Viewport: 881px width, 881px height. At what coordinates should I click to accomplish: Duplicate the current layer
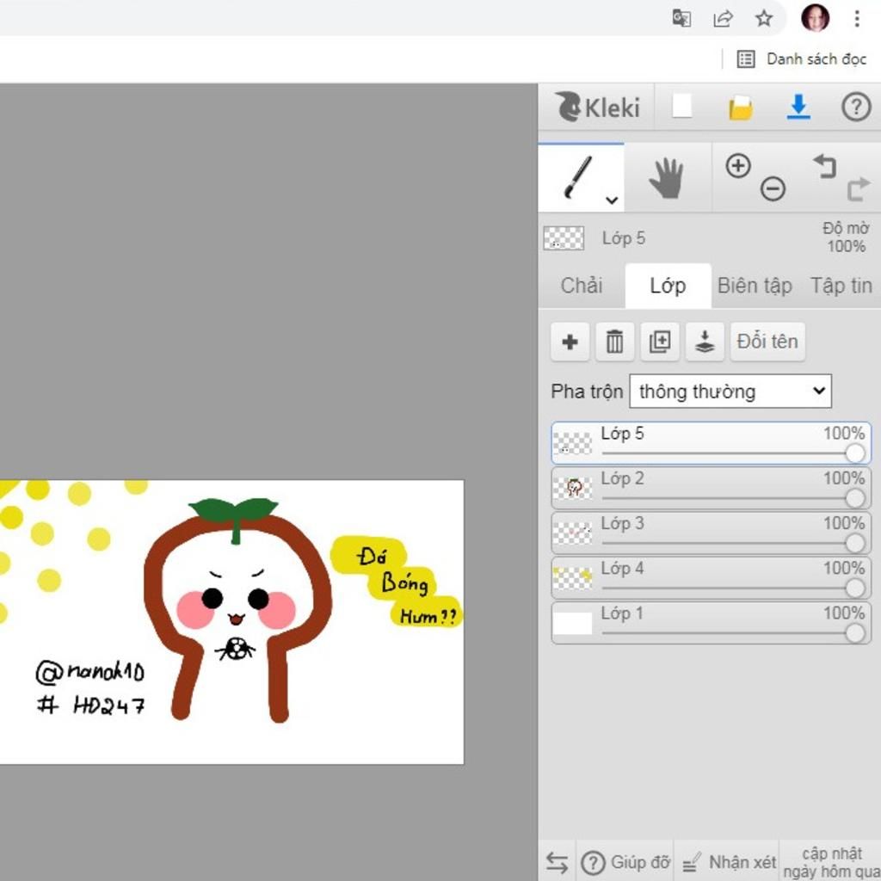point(660,342)
